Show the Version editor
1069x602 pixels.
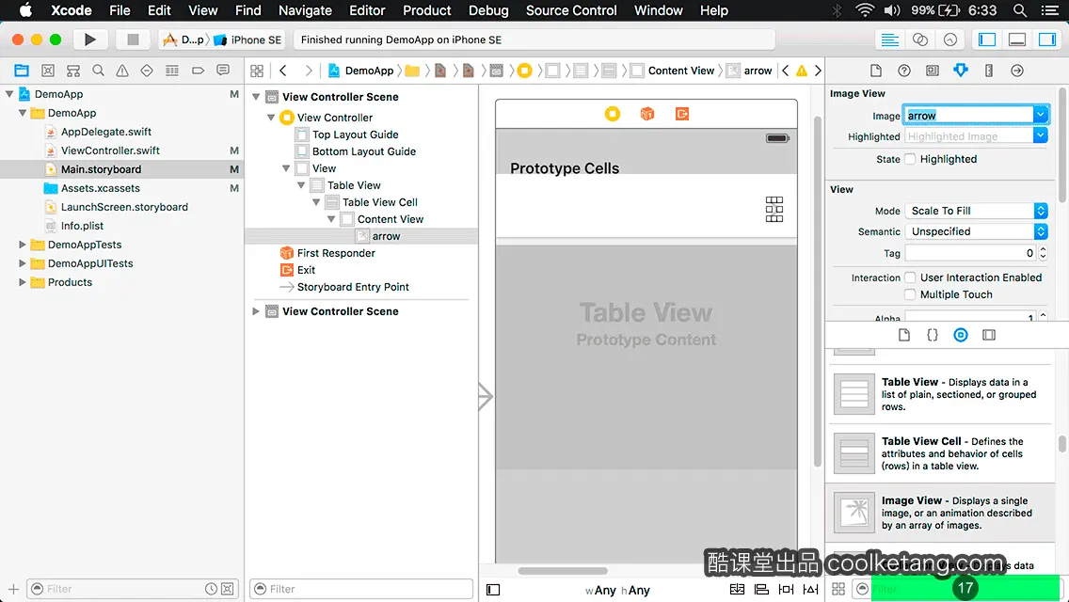click(x=949, y=40)
